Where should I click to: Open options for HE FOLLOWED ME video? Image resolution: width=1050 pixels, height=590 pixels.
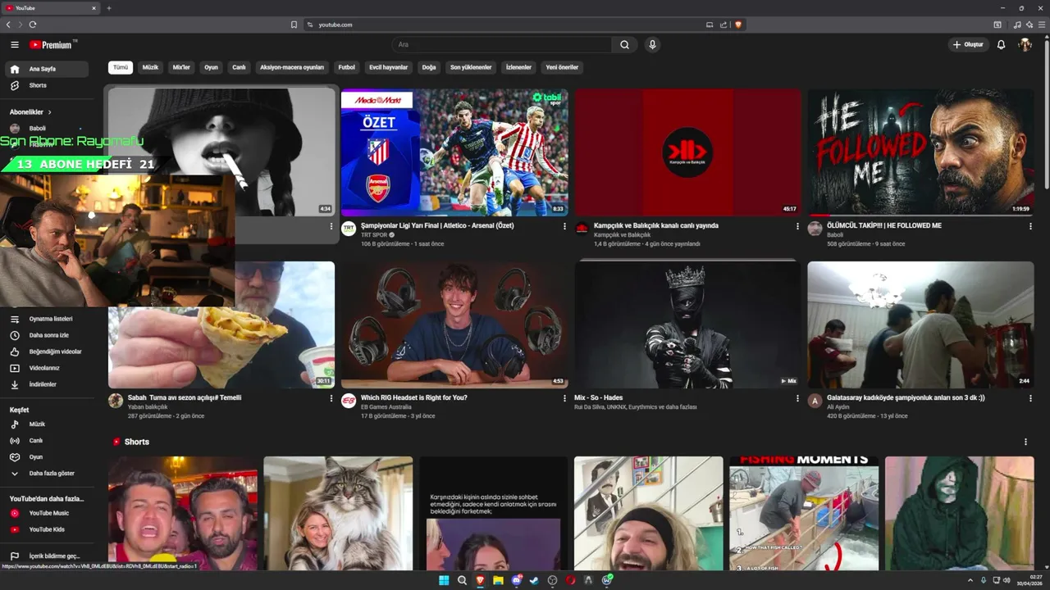click(1030, 226)
